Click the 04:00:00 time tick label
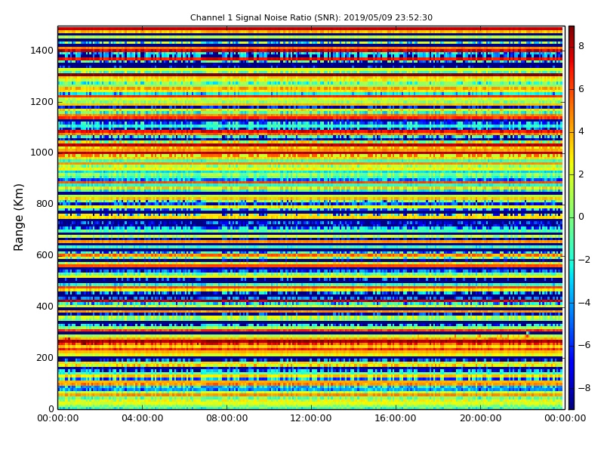Screen dimensions: 604x453 142,418
